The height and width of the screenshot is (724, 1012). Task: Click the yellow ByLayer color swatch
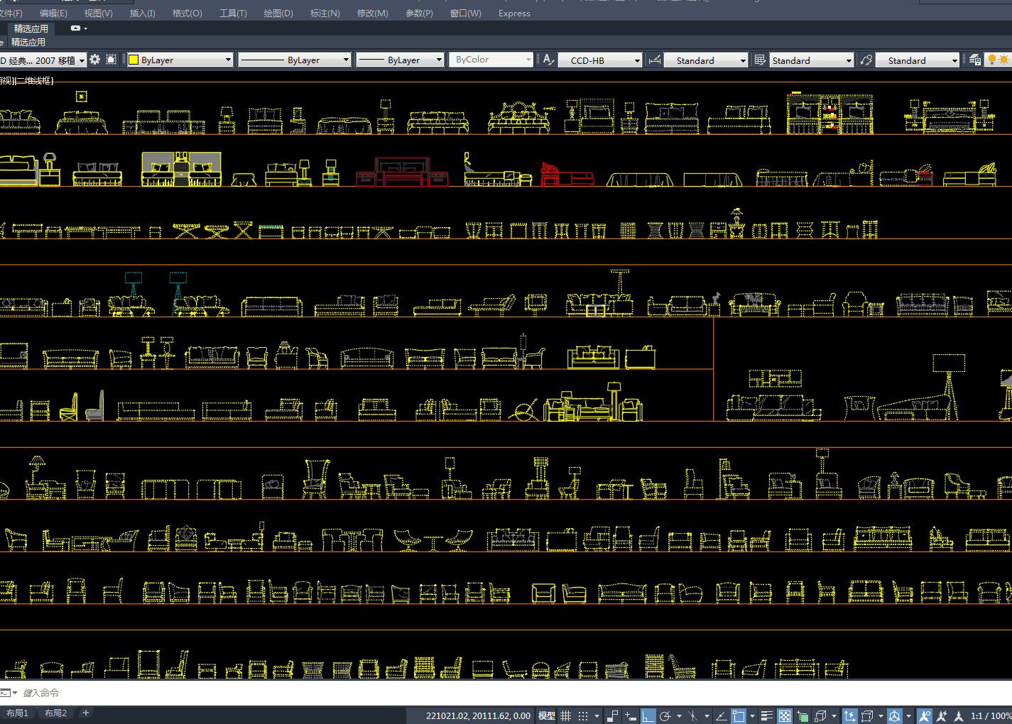pos(134,60)
